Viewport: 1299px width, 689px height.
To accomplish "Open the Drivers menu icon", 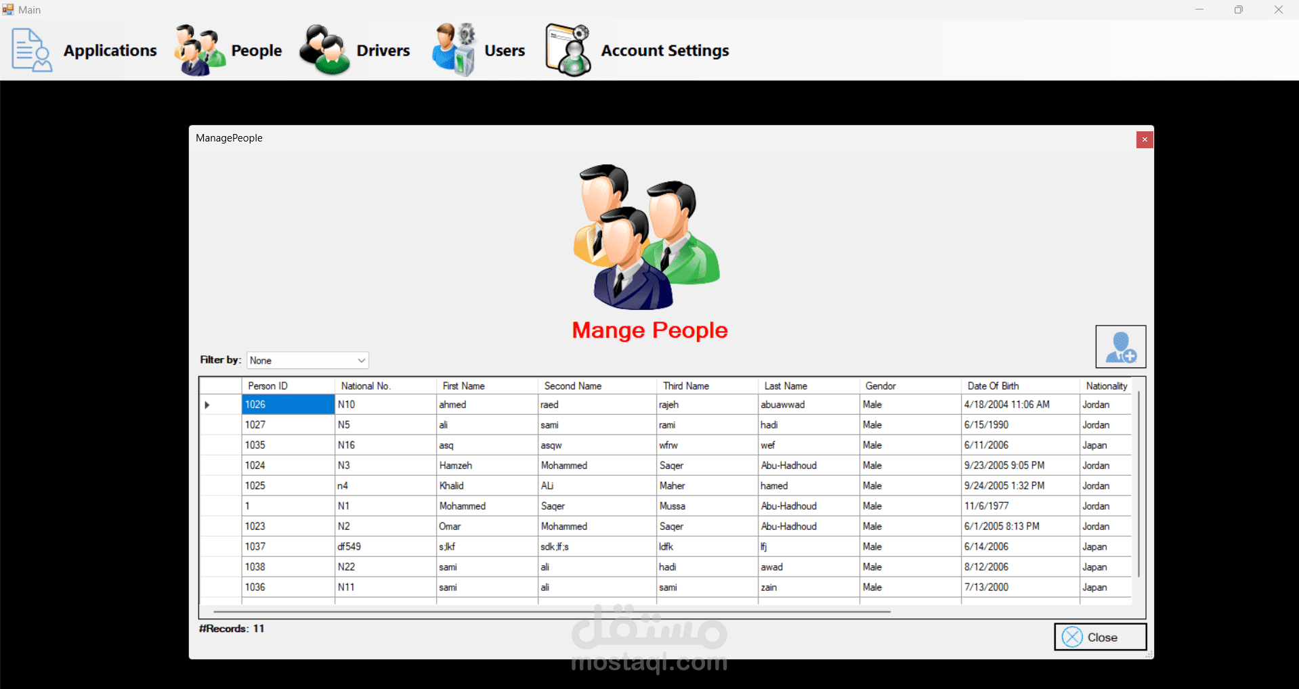I will pyautogui.click(x=324, y=50).
